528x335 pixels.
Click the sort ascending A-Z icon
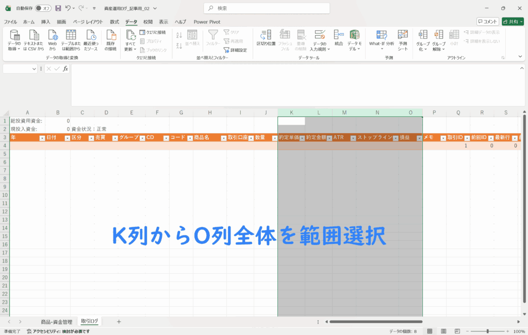(179, 35)
